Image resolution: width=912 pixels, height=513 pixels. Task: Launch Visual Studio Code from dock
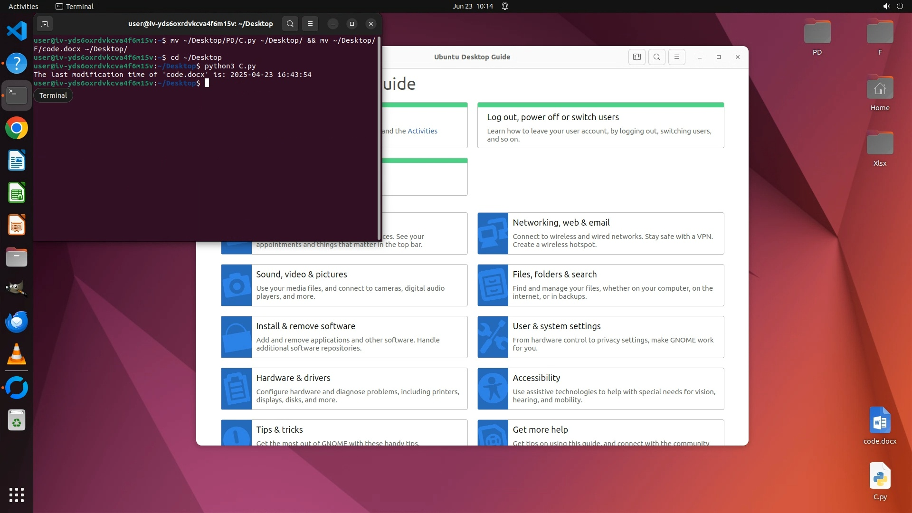point(17,31)
